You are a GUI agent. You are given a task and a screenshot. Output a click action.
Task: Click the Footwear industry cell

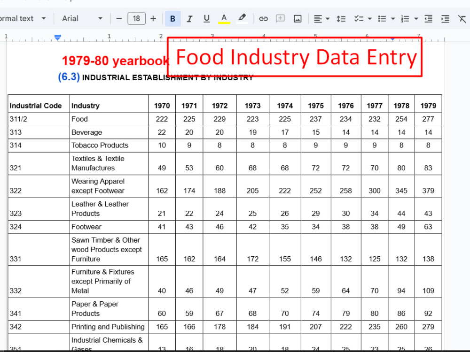(109, 227)
